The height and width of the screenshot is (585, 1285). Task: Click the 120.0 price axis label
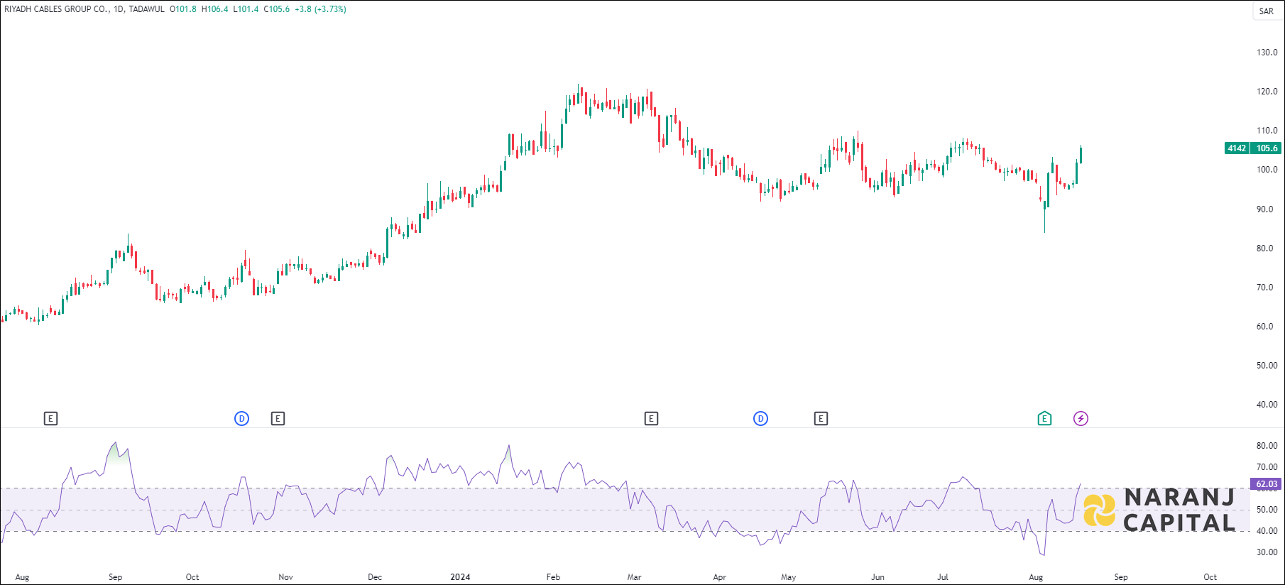coord(1267,92)
